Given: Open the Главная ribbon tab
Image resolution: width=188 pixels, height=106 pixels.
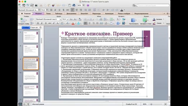Looking at the screenshot, I should click(x=26, y=14).
